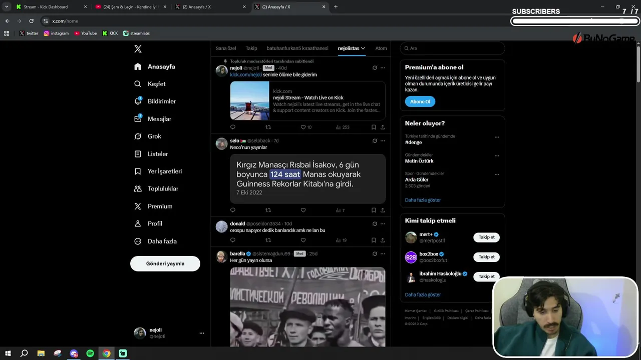
Task: View stats of nejoli's post (253 views)
Action: [x=343, y=127]
